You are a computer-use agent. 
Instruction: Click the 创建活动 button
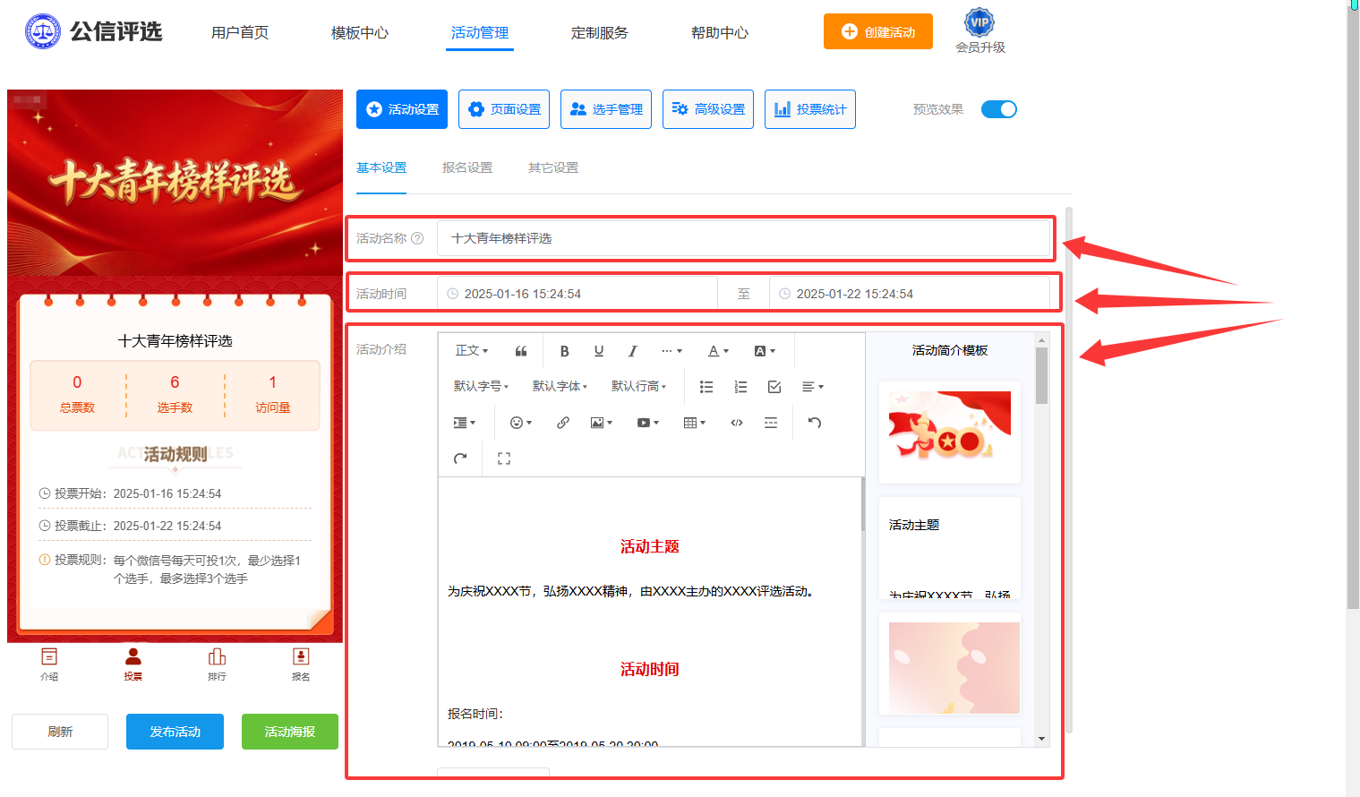[878, 31]
